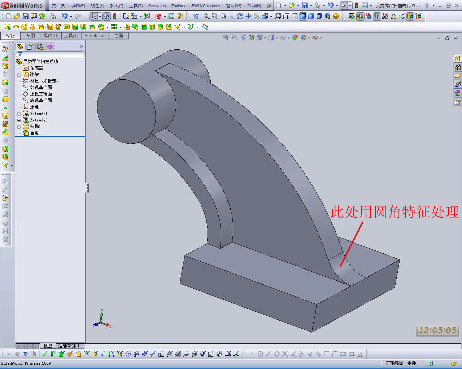Click the Print icon beside the Save tools
This screenshot has height=369, width=462.
point(53,16)
